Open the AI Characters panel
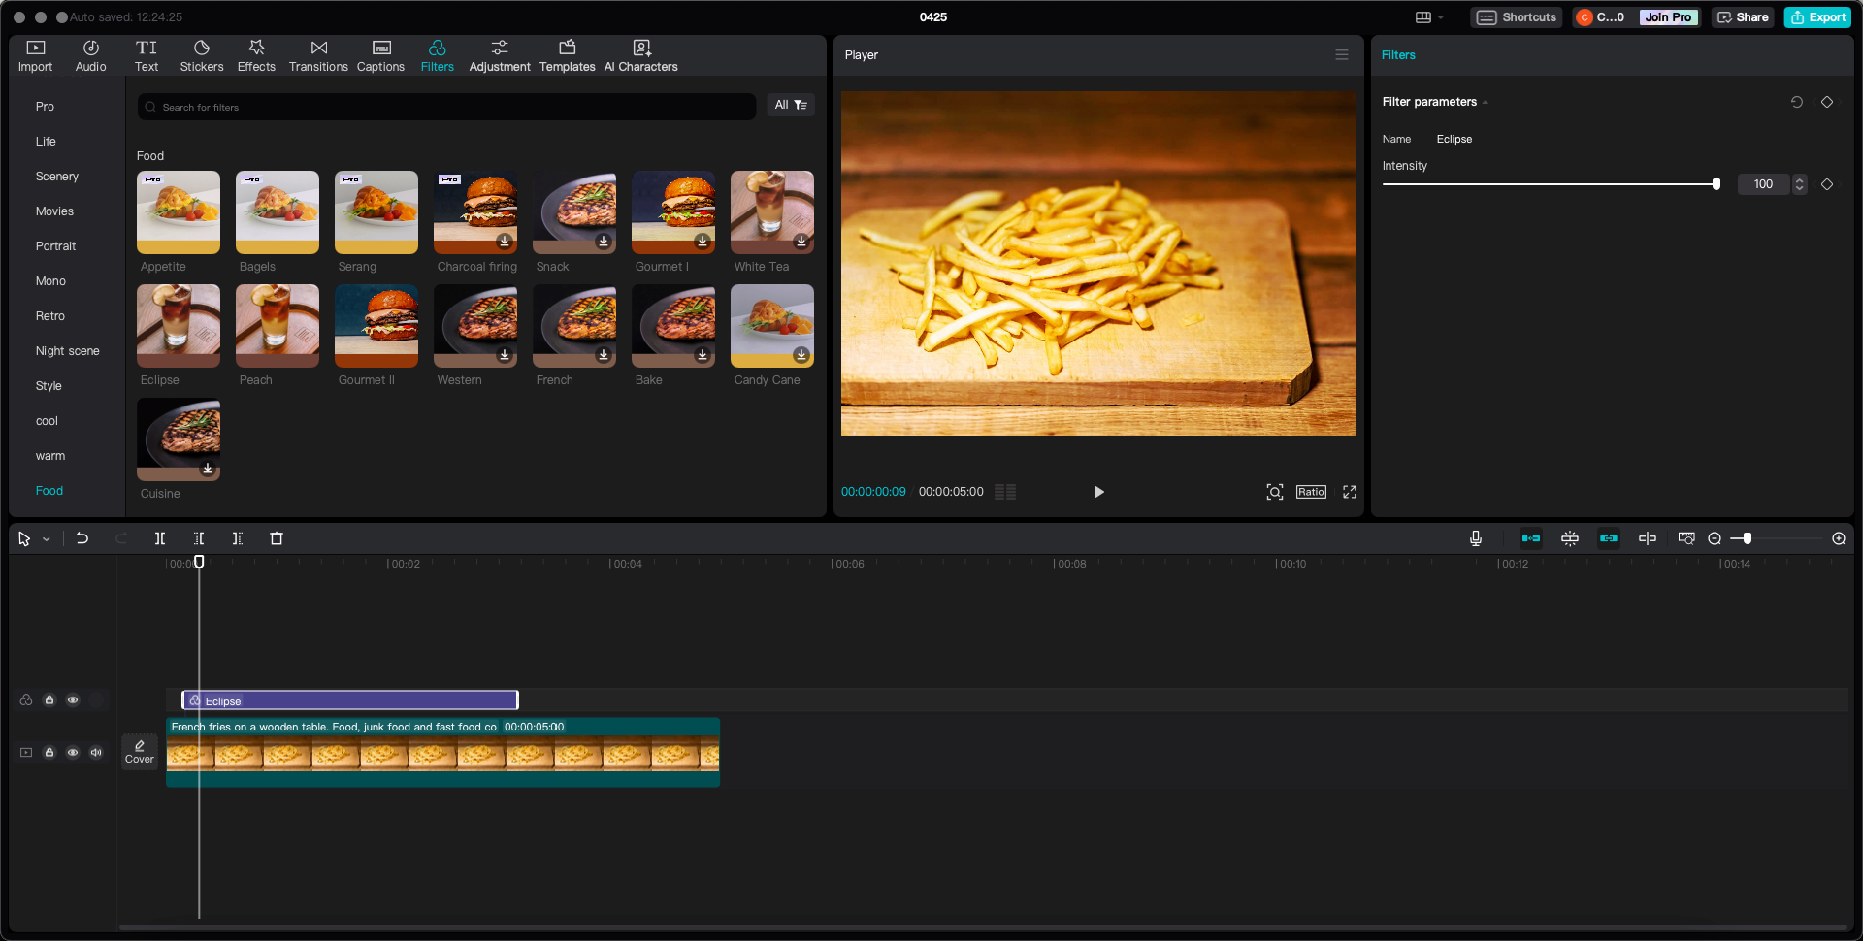This screenshot has width=1863, height=941. (x=641, y=56)
